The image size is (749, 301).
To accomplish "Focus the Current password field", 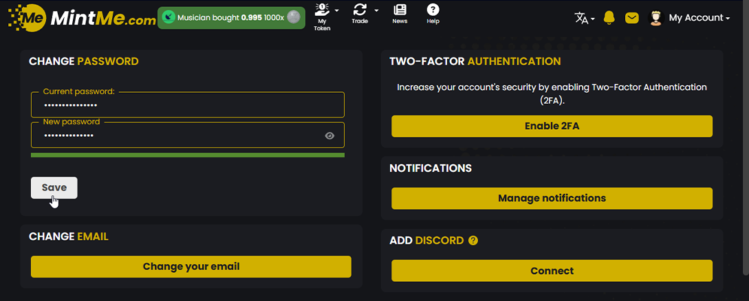I will coord(187,105).
